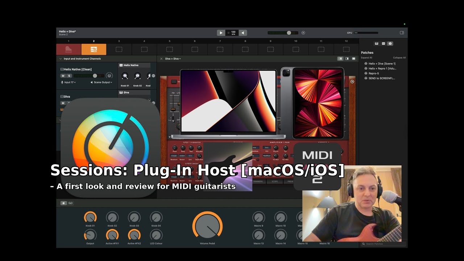Close the Diva plugin view
Screen dimensions: 464x261
(161, 59)
